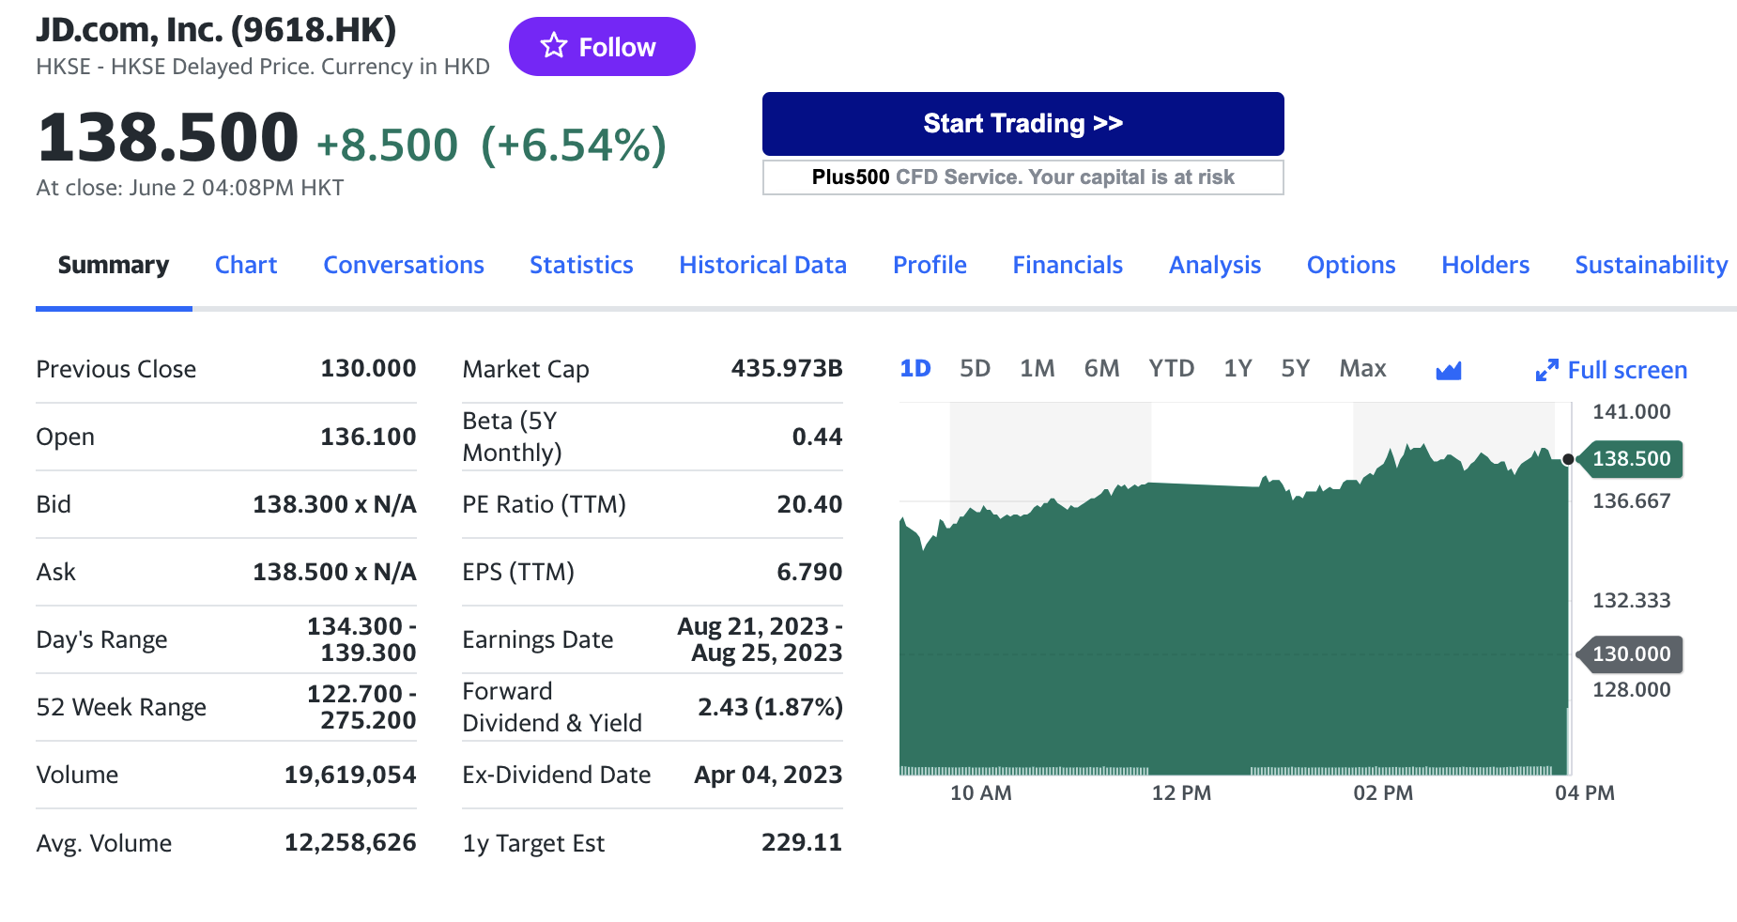Click the (+6.54%) percent change

[574, 146]
